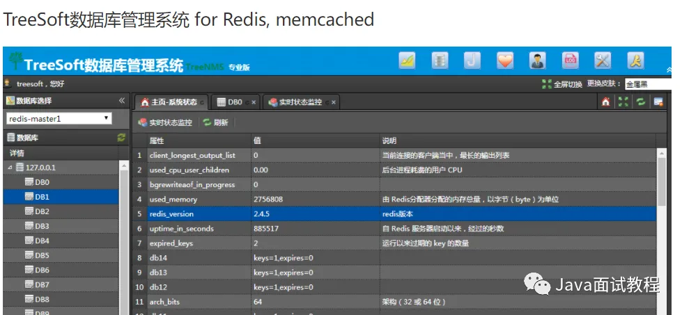Select the arch_bits row
This screenshot has width=682, height=315.
pos(394,302)
